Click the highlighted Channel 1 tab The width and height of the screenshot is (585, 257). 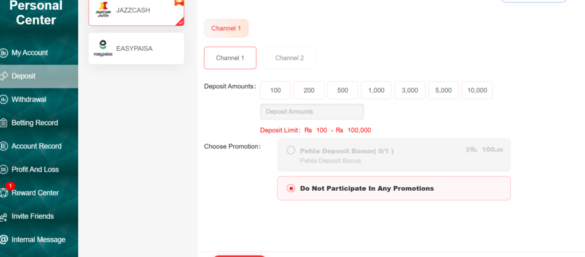coord(226,29)
